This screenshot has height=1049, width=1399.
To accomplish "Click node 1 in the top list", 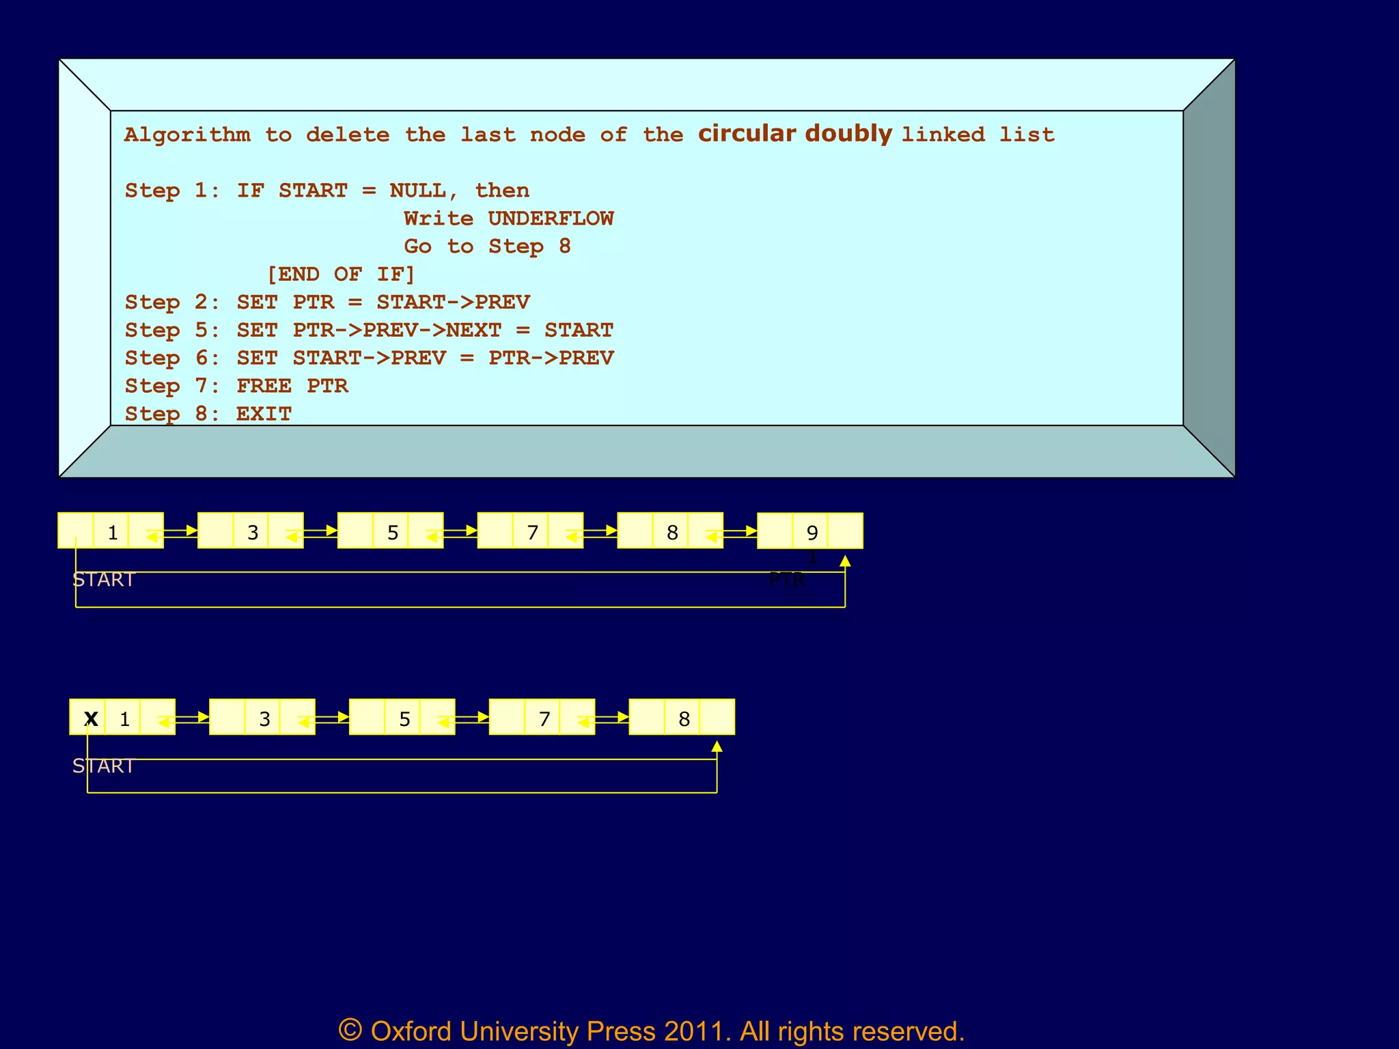I will click(x=111, y=531).
